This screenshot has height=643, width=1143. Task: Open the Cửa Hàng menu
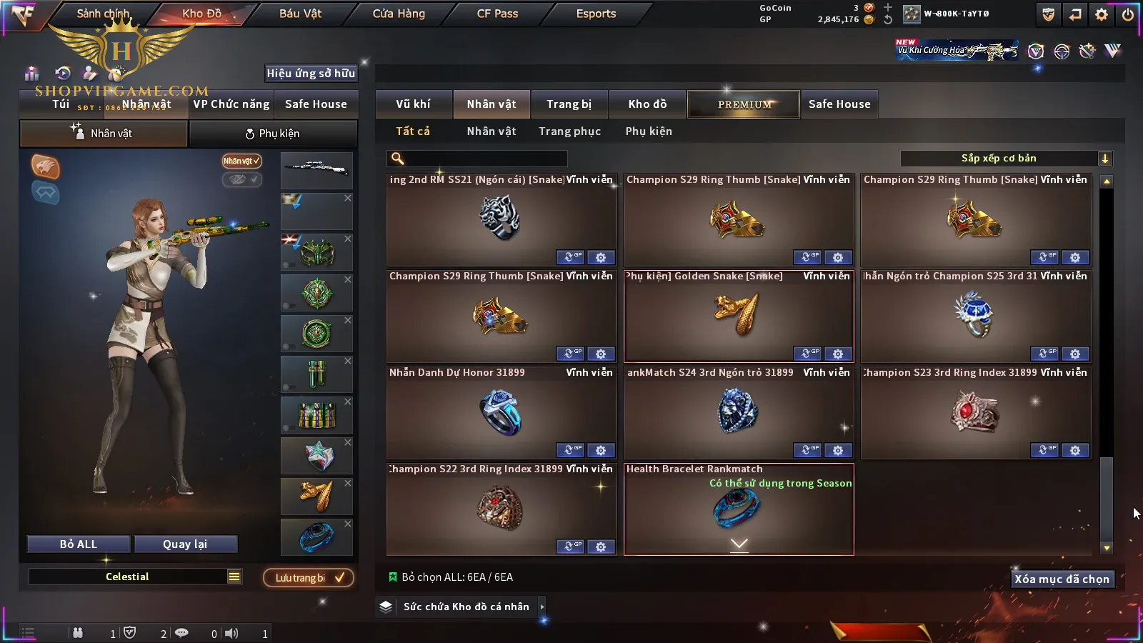click(x=399, y=14)
